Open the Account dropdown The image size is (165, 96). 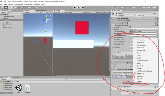(x=130, y=8)
